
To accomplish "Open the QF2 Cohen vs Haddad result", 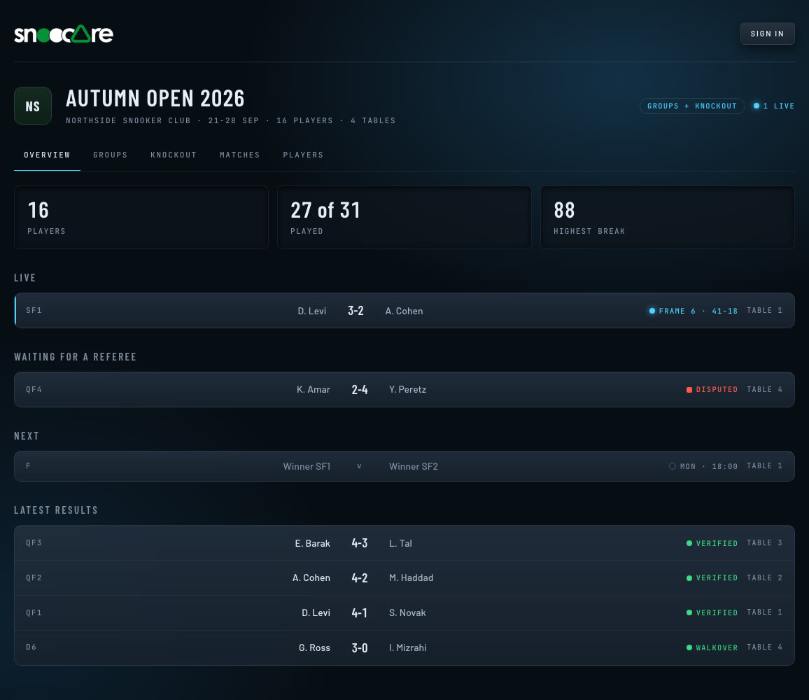I will 404,577.
